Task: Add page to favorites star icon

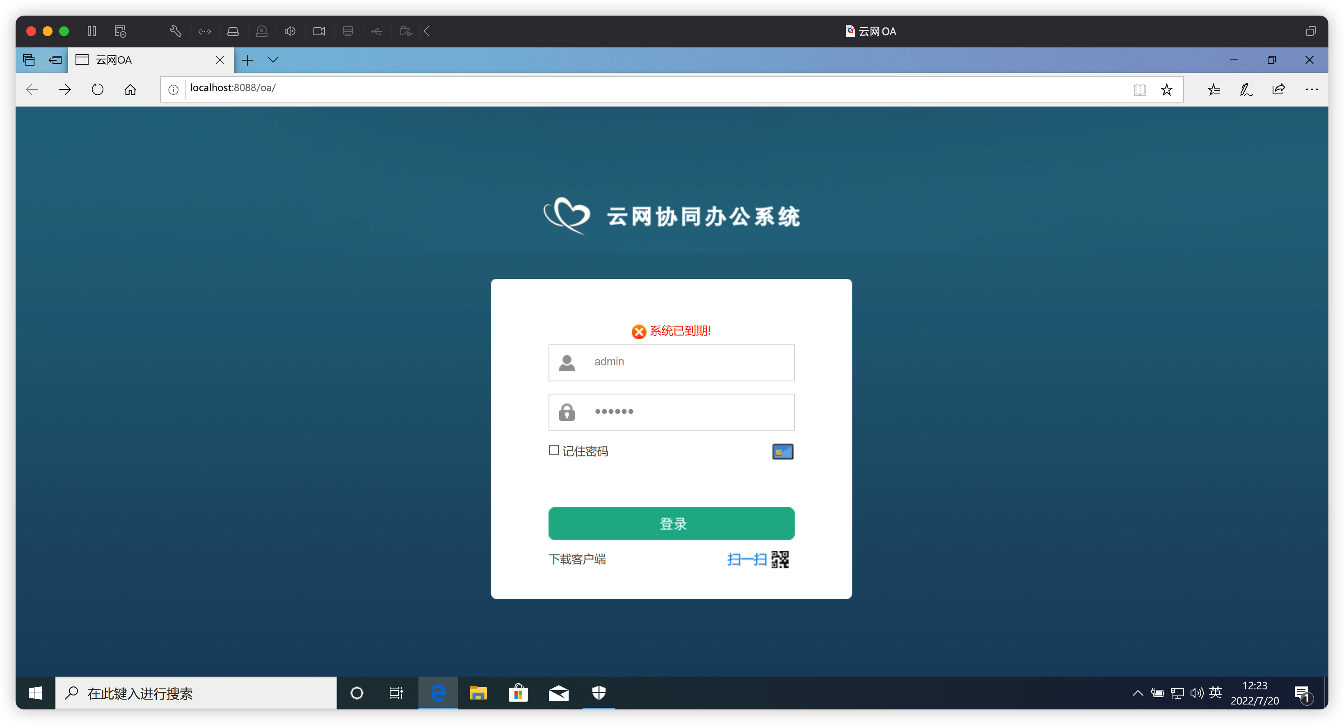Action: (1166, 90)
